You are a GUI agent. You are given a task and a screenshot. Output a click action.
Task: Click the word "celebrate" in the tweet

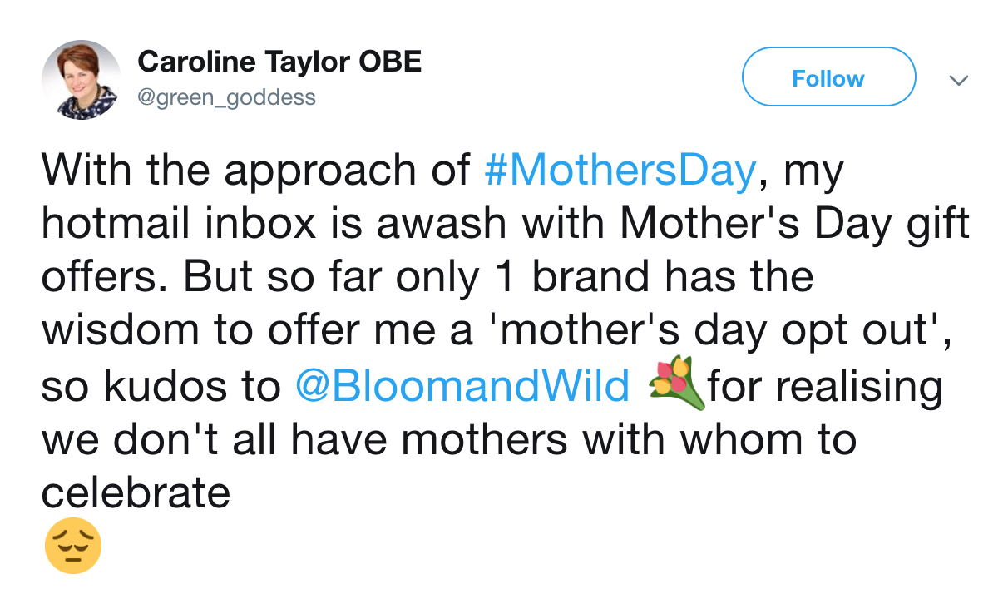click(136, 494)
